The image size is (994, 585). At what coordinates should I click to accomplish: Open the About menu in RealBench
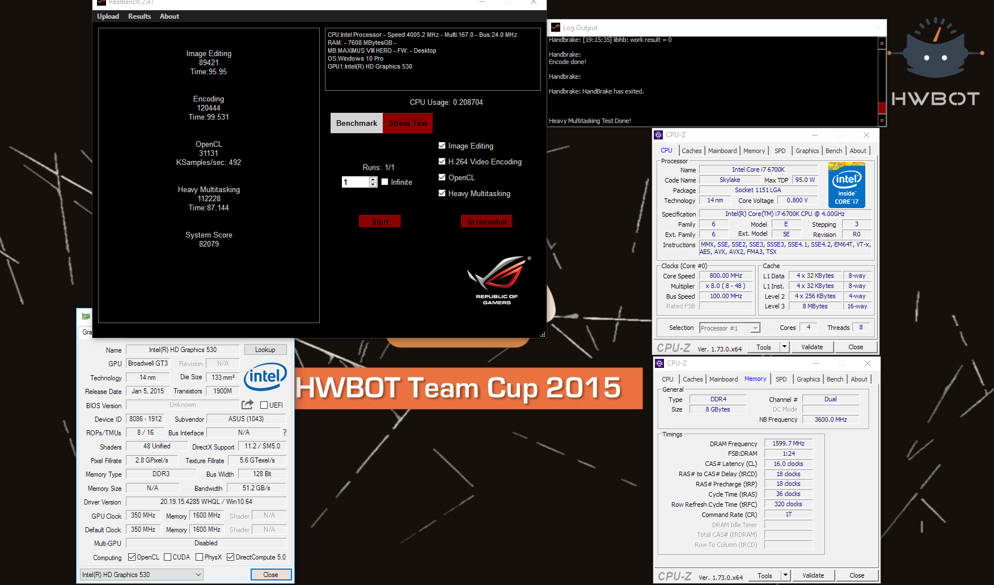169,16
